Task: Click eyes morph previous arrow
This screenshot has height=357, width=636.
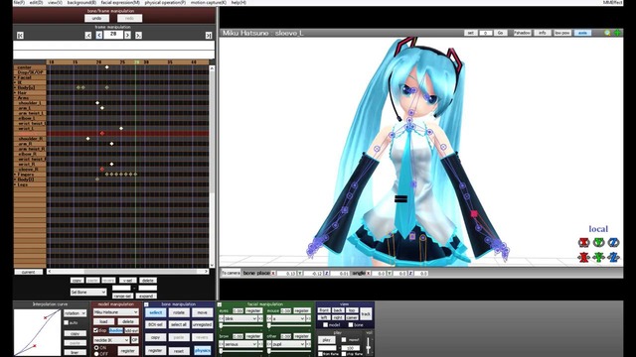Action: 221,318
